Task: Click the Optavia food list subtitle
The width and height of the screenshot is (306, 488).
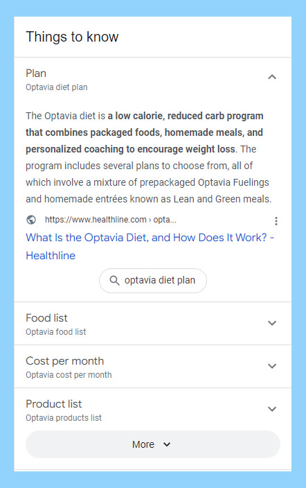Action: coord(56,332)
